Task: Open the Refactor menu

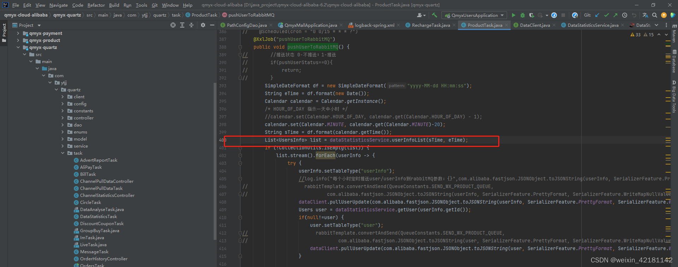Action: tap(96, 5)
